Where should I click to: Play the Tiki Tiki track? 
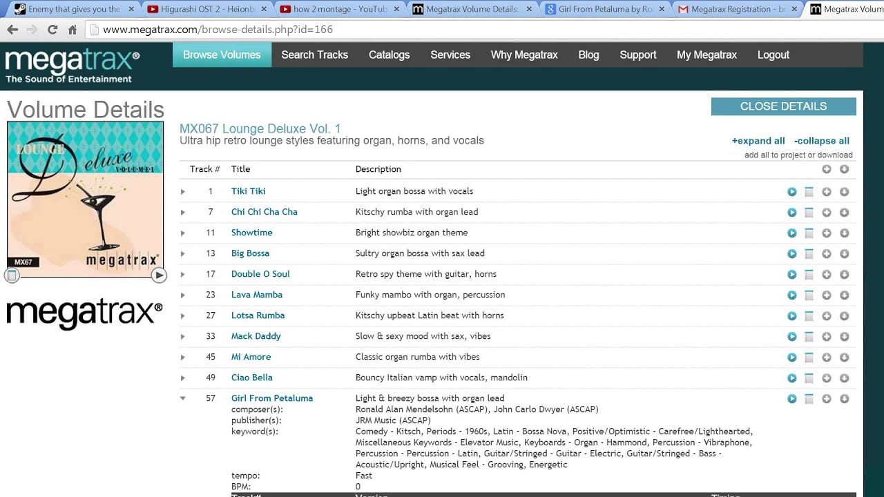pyautogui.click(x=791, y=192)
